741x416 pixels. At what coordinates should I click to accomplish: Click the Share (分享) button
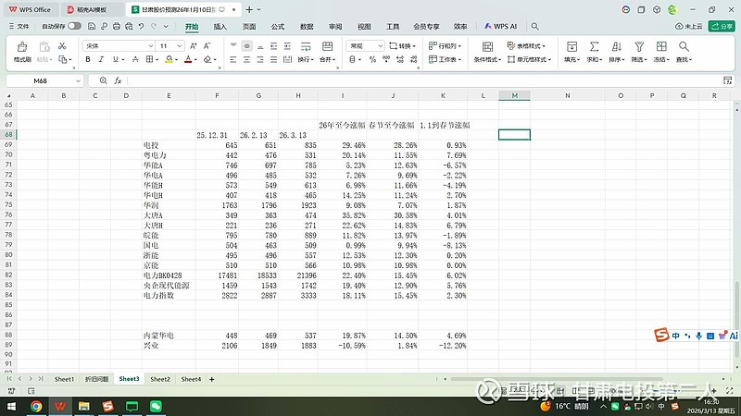tap(721, 27)
